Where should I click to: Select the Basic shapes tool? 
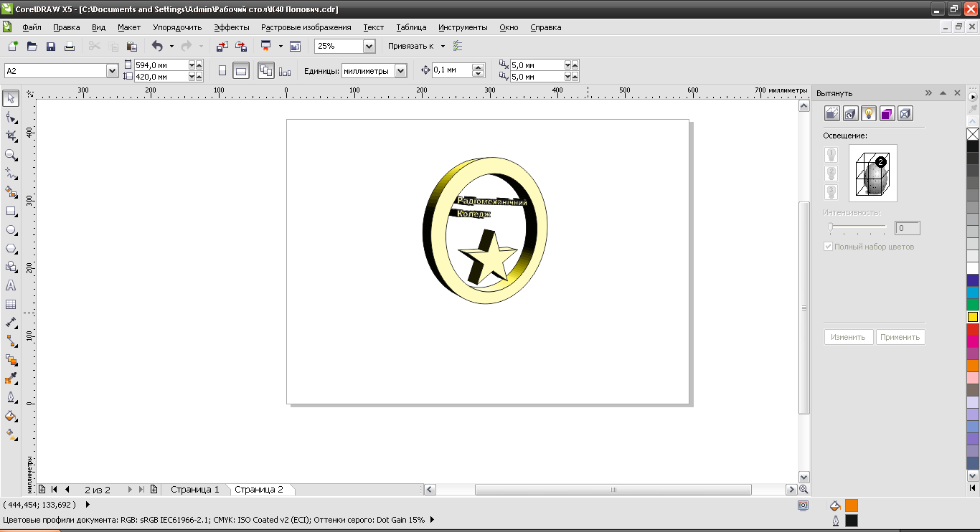11,267
